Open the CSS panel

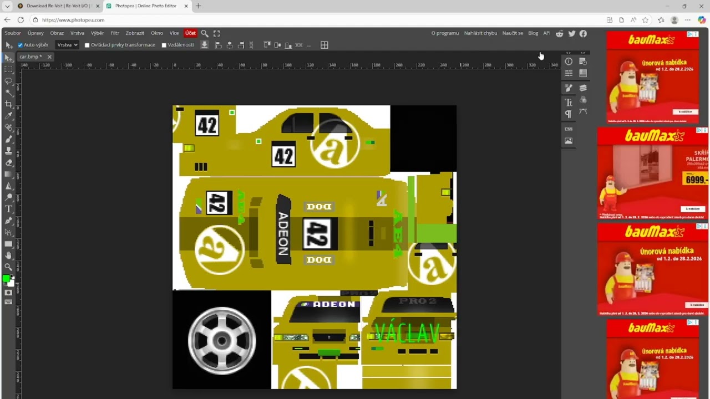(569, 129)
